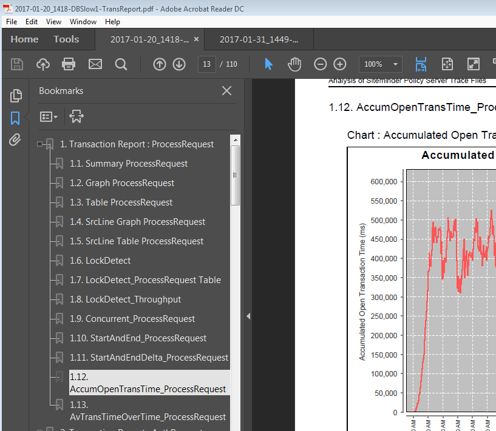Open the Help menu
496x431 pixels.
(112, 22)
